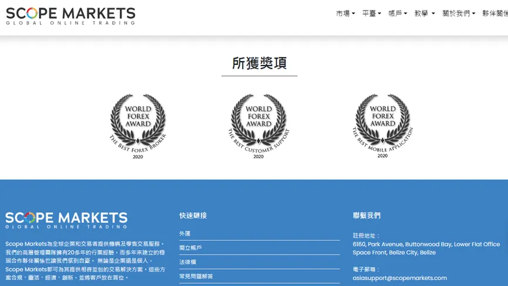508x286 pixels.
Task: Expand the 帳戶 navigation menu
Action: (x=398, y=13)
